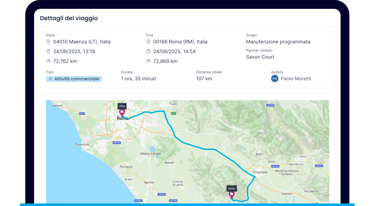The height and width of the screenshot is (206, 375).
Task: Click the Dettagli del viaggio heading
Action: coord(69,18)
